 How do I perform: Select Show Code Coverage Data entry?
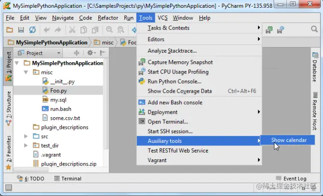199,91
